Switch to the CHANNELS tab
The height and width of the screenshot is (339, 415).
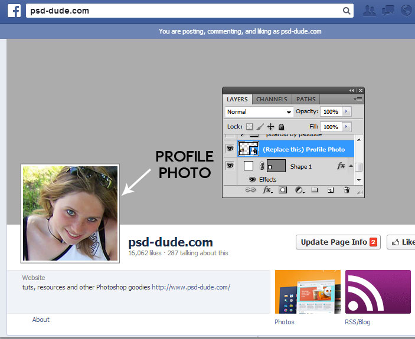(272, 100)
